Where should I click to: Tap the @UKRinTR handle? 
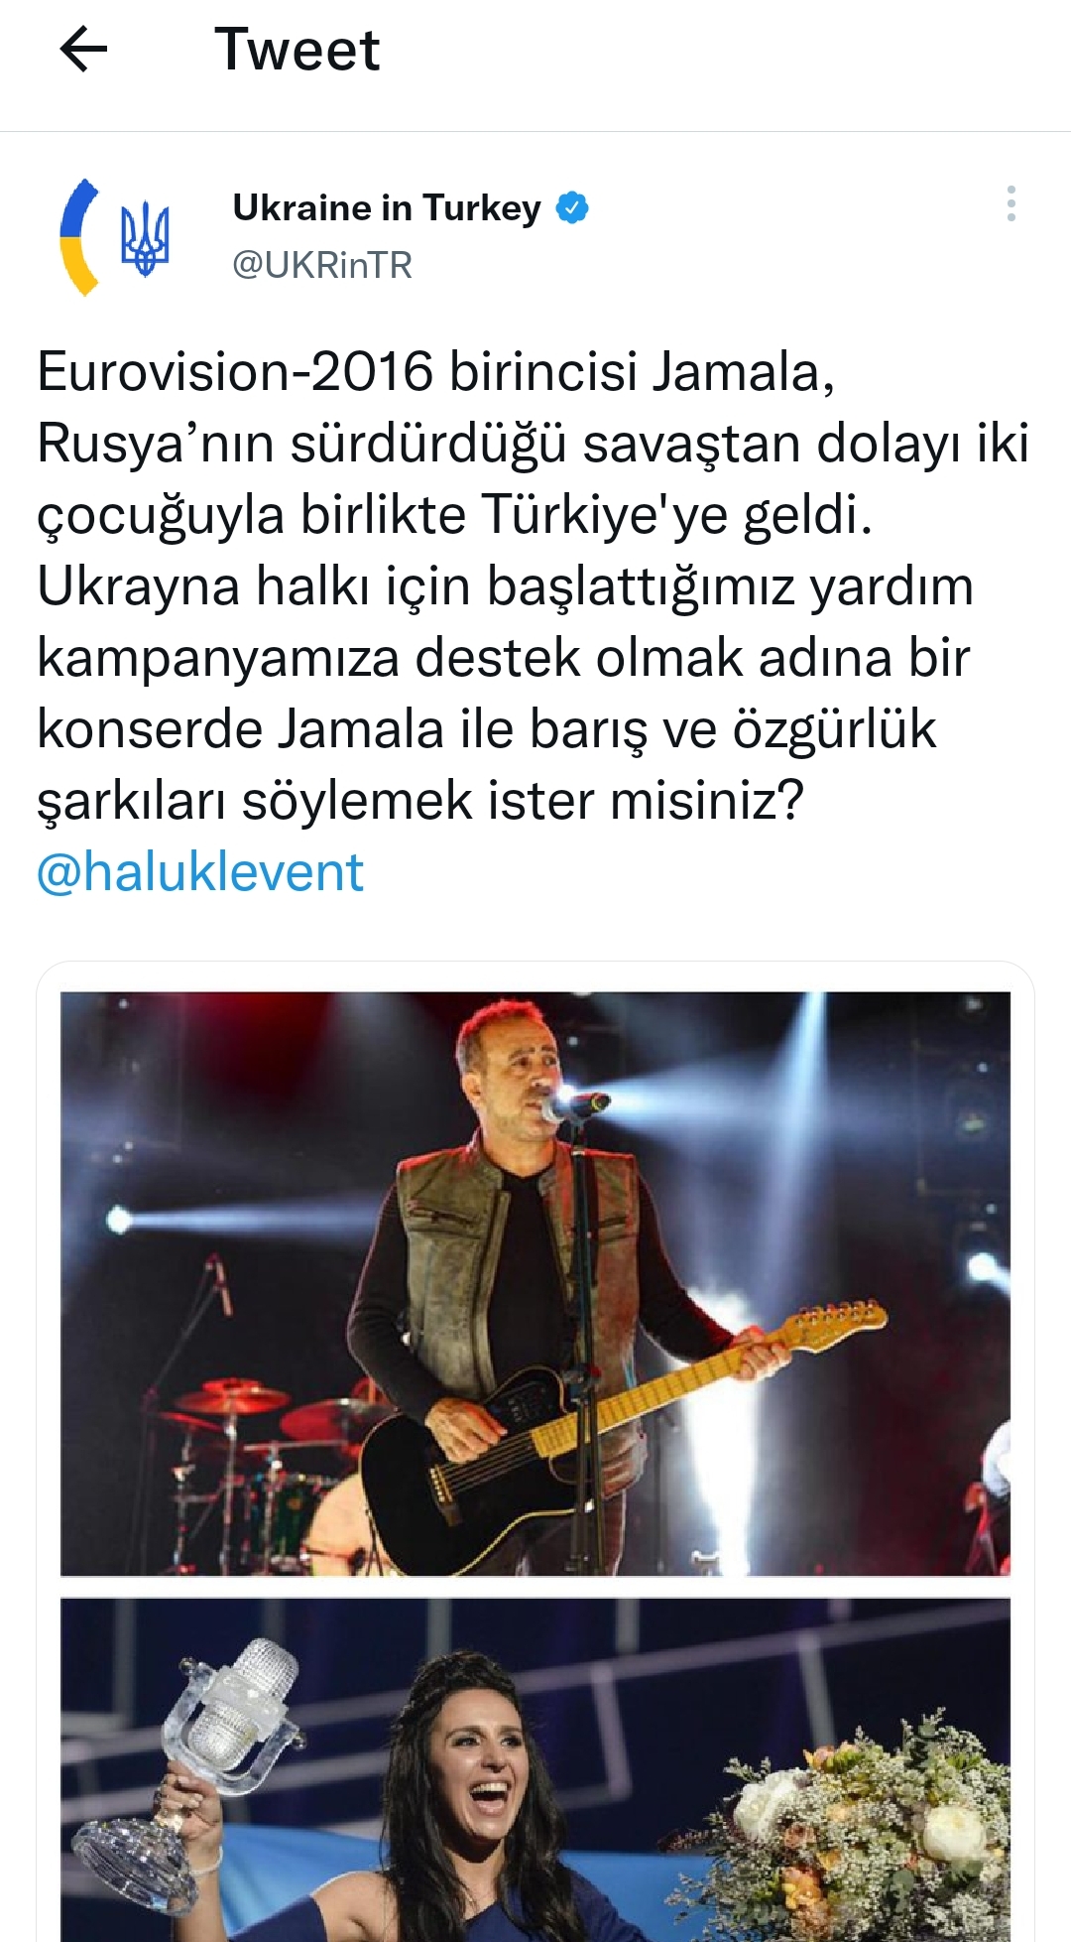322,265
